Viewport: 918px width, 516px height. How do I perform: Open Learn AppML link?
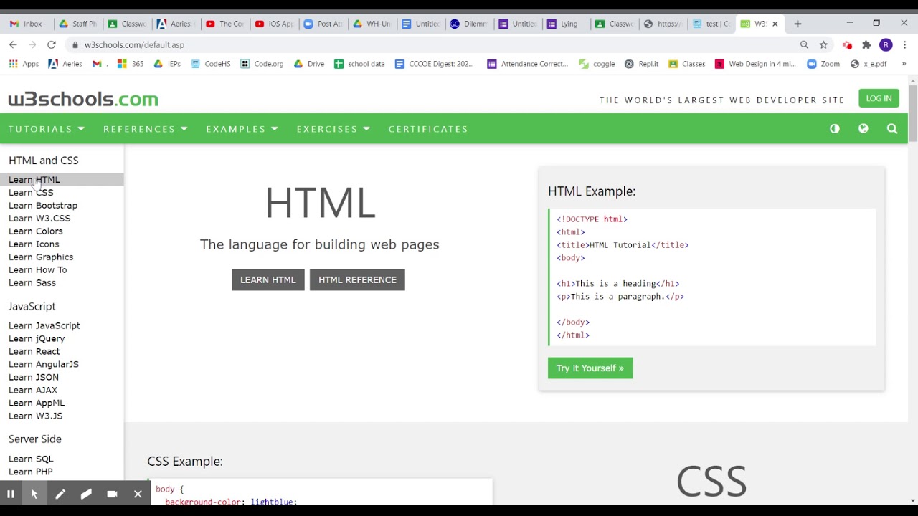pyautogui.click(x=37, y=403)
